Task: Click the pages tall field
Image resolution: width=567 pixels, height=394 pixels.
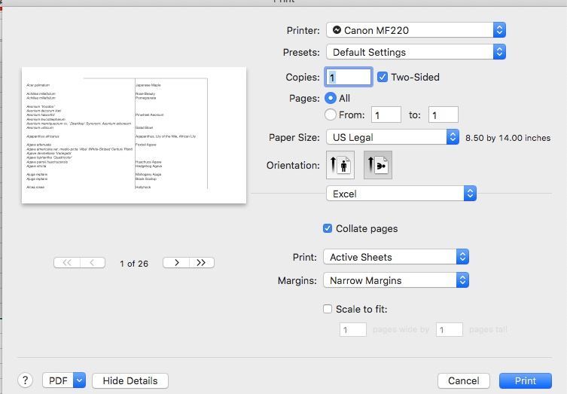Action: coord(449,330)
